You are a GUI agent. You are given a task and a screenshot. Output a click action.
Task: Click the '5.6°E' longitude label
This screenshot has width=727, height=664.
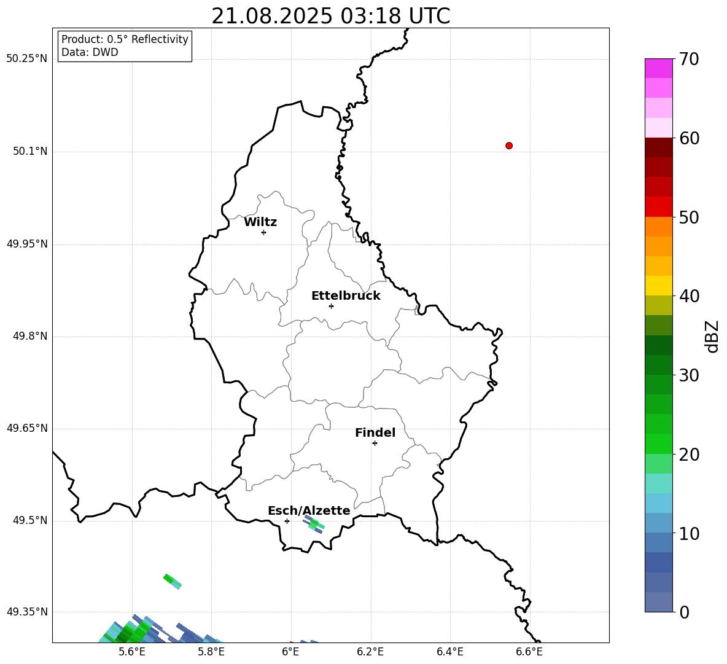tap(132, 652)
